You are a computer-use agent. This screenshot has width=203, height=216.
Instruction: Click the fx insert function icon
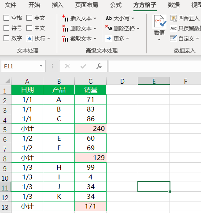[x=99, y=66]
